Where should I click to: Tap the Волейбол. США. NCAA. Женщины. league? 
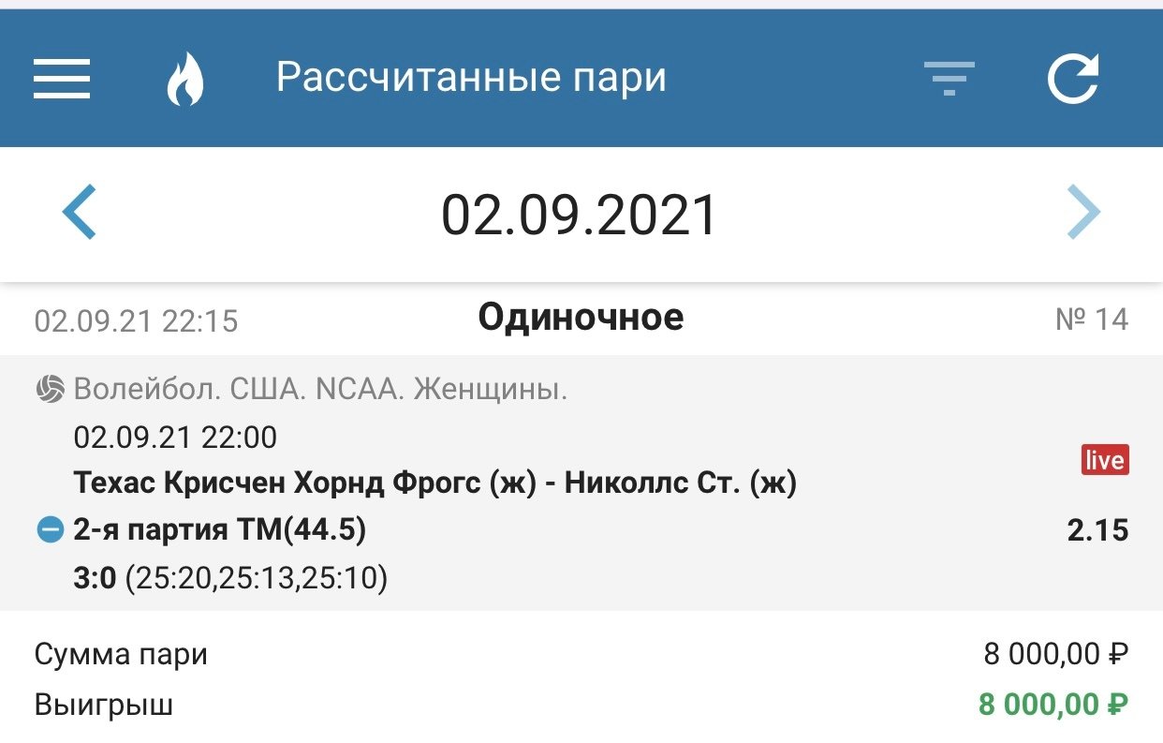pyautogui.click(x=320, y=389)
